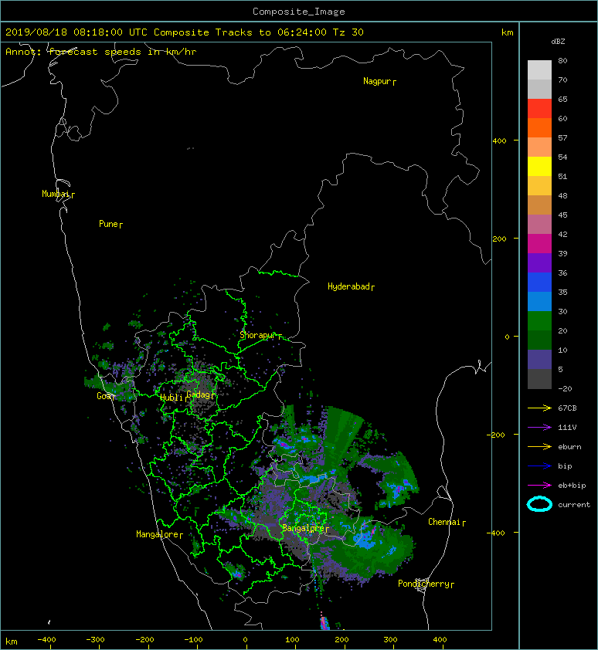The image size is (598, 650).
Task: Click the 0 tick on the vertical axis
Action: [507, 337]
